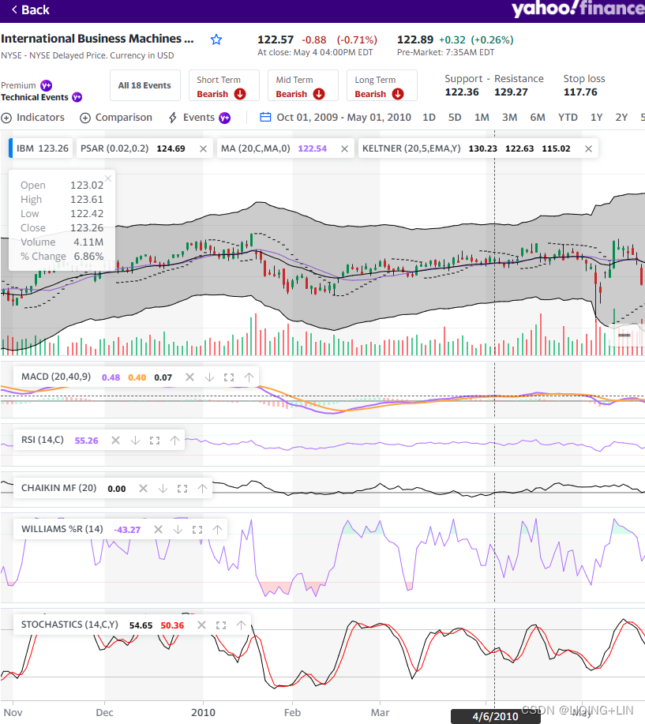Add IBM to watchlist with star icon

click(x=216, y=39)
